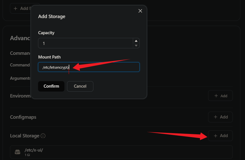The image size is (245, 160).
Task: Click into the Mount Path text field
Action: pyautogui.click(x=89, y=67)
